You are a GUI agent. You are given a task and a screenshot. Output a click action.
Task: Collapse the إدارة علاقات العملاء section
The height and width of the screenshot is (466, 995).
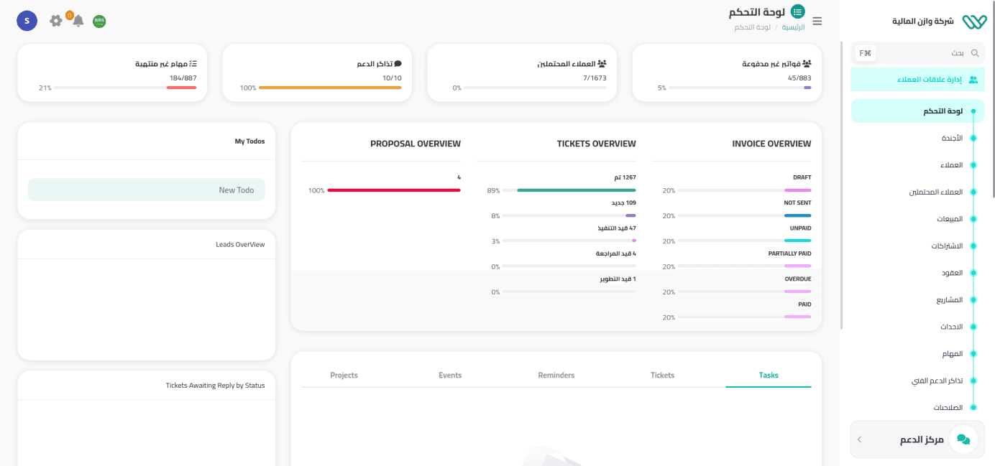click(x=917, y=80)
